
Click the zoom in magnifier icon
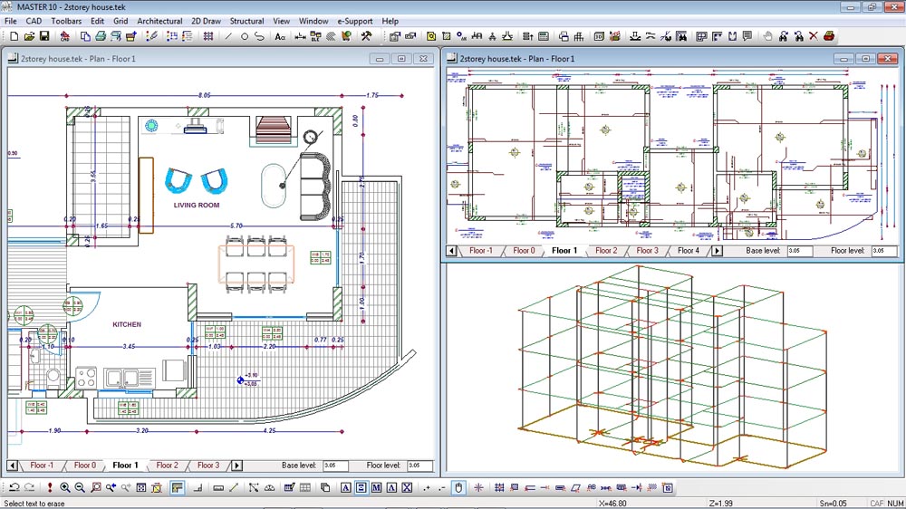click(65, 488)
